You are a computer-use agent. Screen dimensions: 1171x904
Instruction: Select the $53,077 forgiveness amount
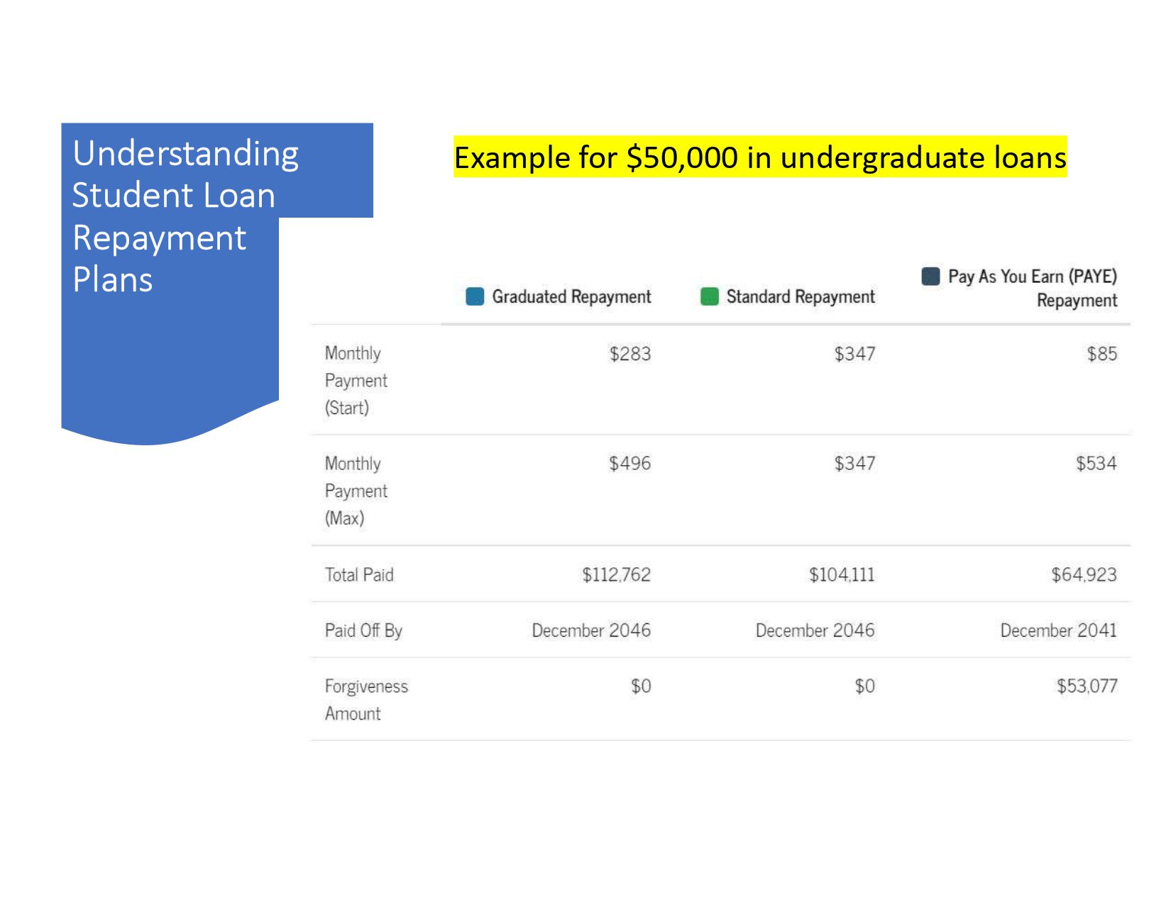tap(1086, 686)
